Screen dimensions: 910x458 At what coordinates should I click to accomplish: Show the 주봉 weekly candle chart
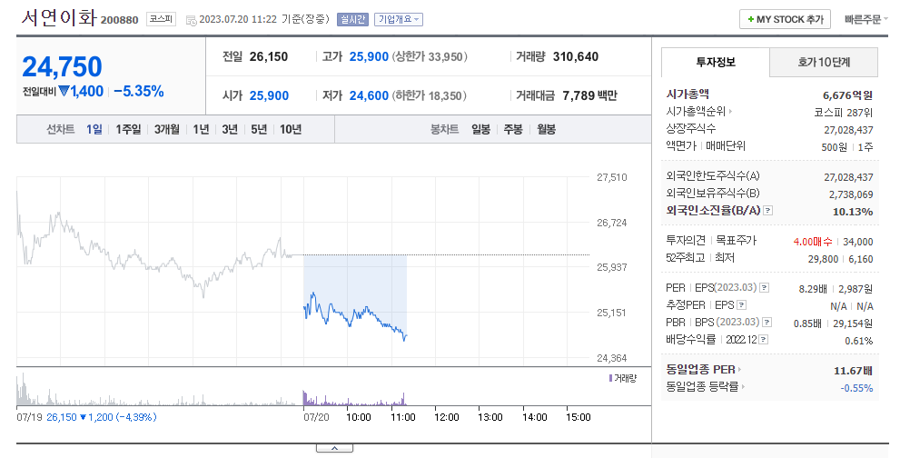[514, 129]
